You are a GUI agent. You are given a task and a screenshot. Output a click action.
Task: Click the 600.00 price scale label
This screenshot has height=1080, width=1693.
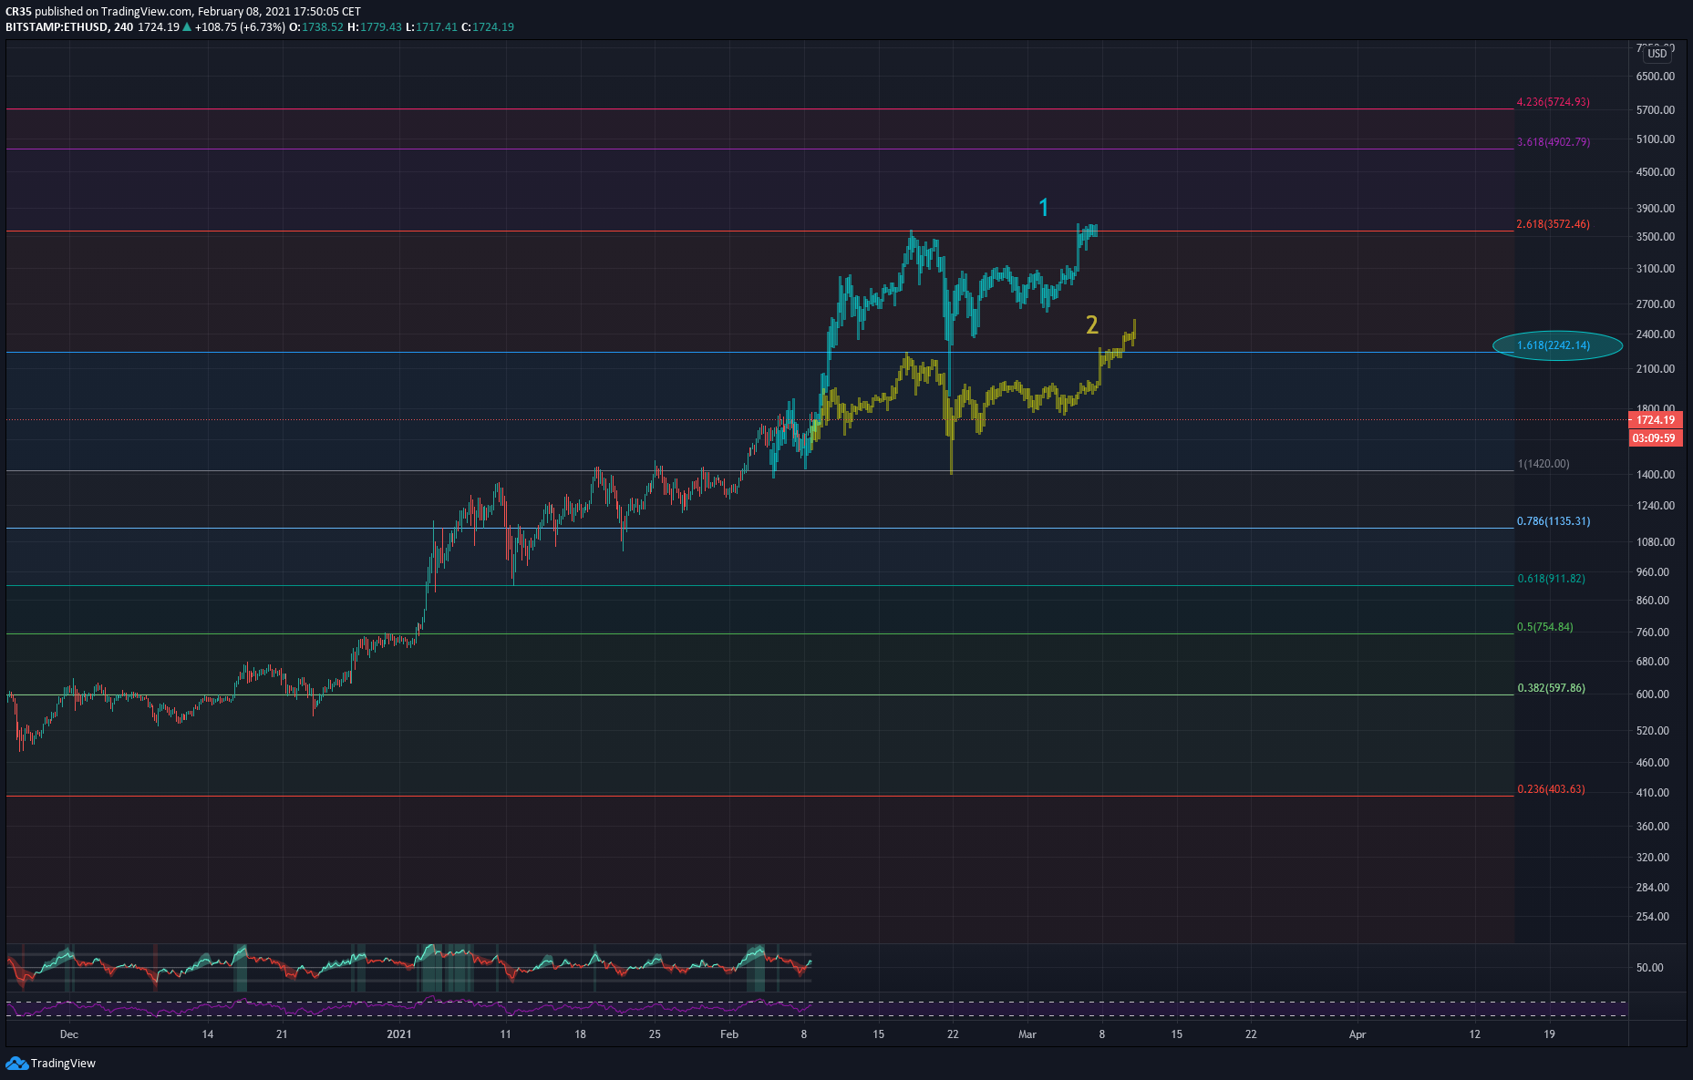[x=1653, y=694]
